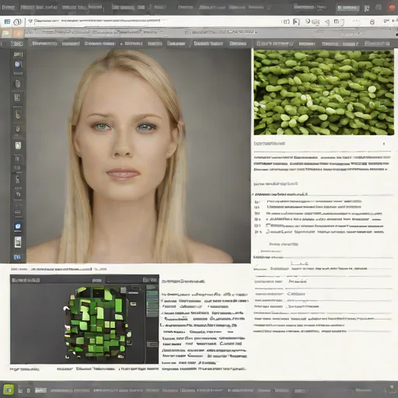Expand the small arrow beside the green leaves heading
The height and width of the screenshot is (398, 398).
384,144
